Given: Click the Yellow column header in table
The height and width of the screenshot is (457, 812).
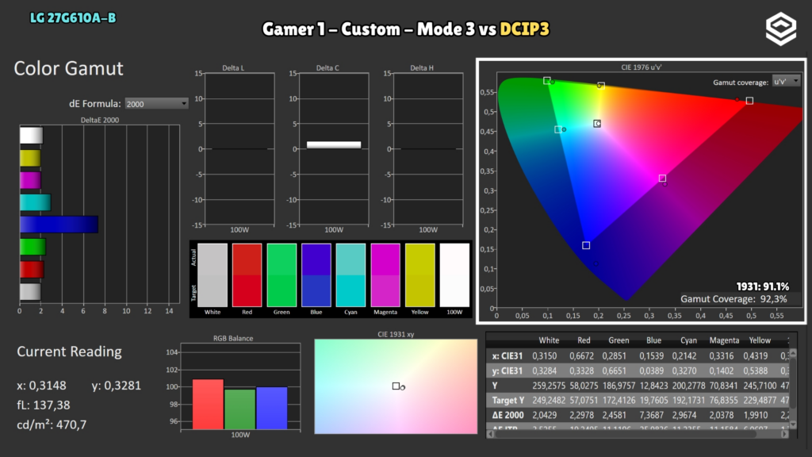Looking at the screenshot, I should (x=760, y=340).
